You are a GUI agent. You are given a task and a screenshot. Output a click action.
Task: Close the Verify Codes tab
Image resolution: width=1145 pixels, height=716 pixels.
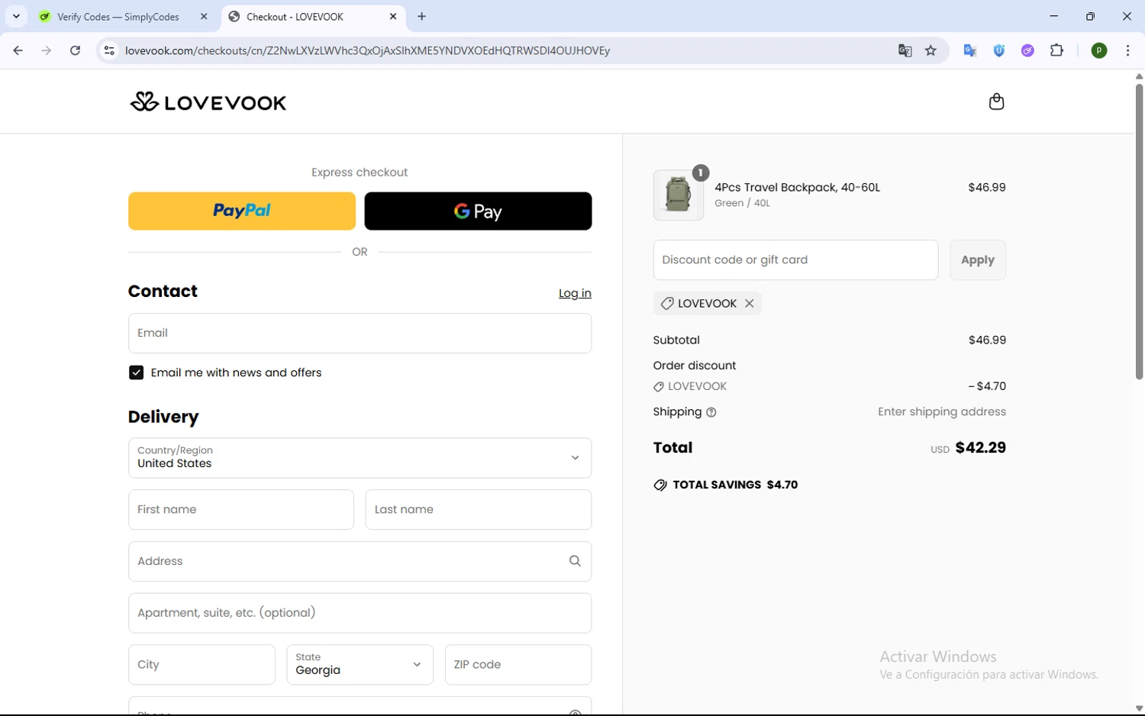[x=204, y=16]
